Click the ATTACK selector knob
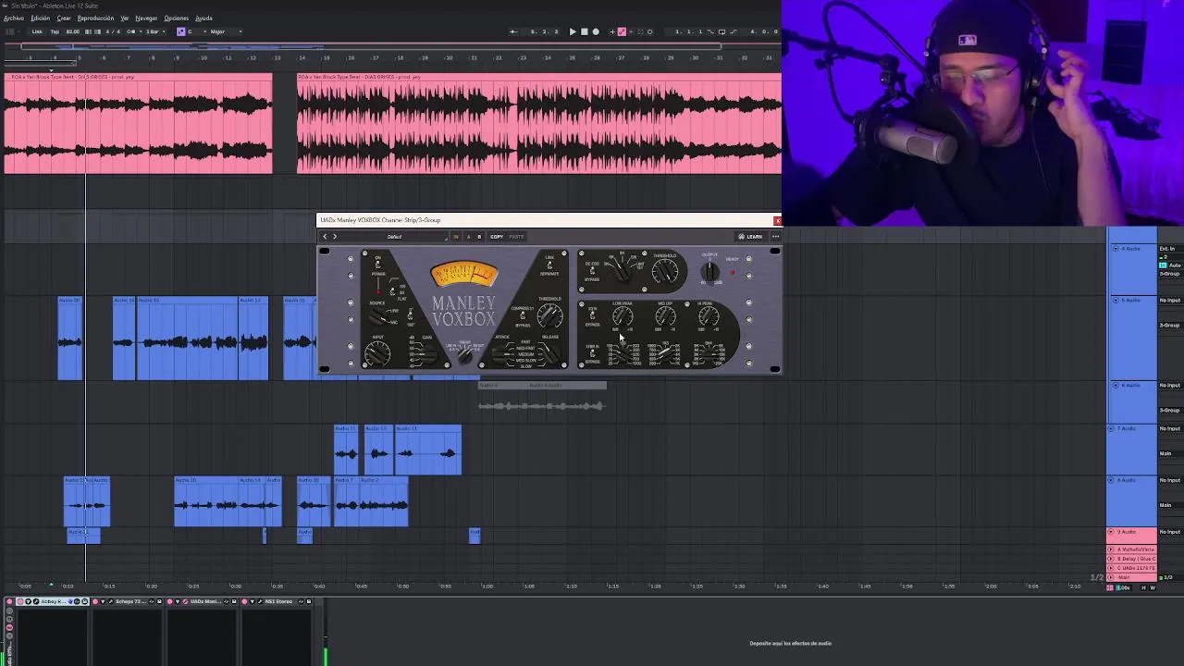The height and width of the screenshot is (666, 1184). tap(499, 354)
